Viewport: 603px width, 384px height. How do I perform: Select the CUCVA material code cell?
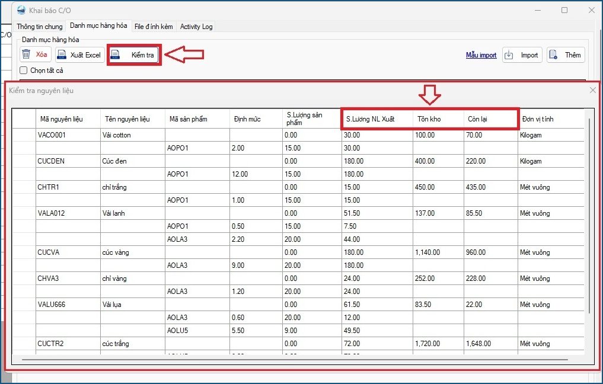pos(68,252)
